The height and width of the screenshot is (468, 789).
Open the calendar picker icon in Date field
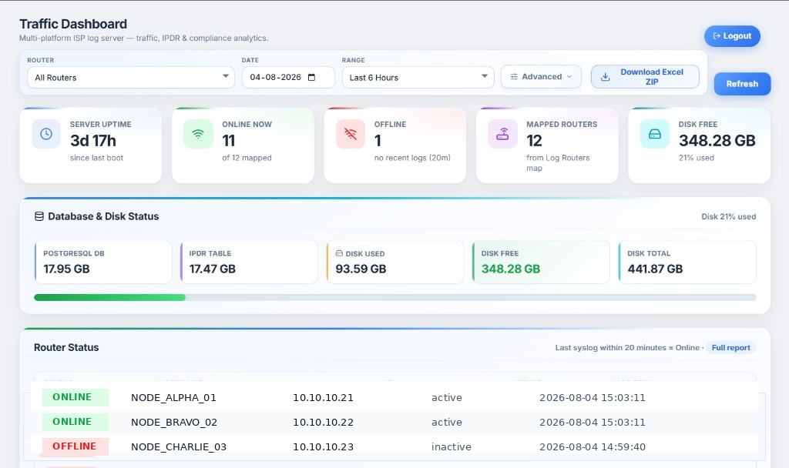coord(311,78)
